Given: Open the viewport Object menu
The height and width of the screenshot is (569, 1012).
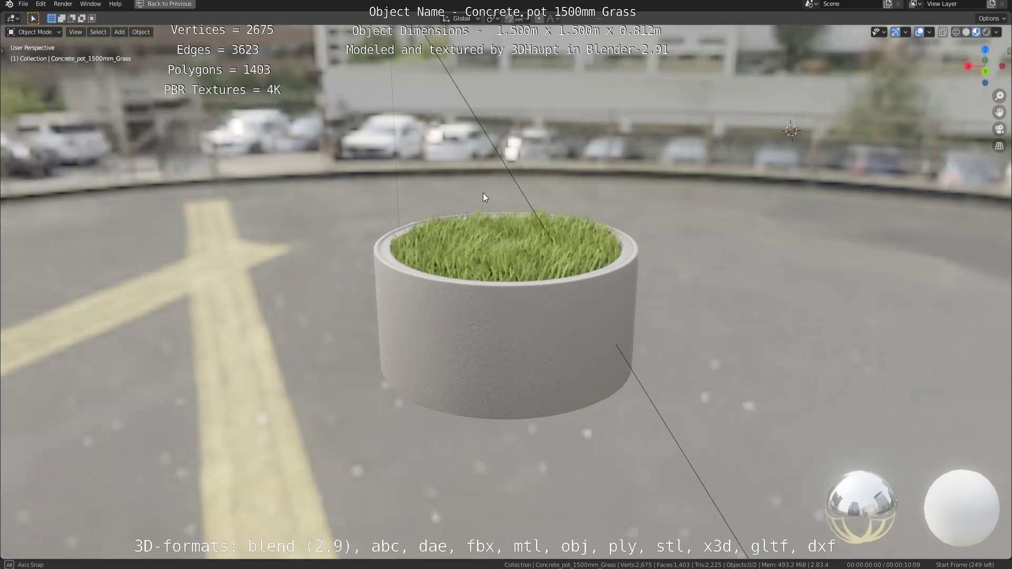Looking at the screenshot, I should tap(141, 32).
